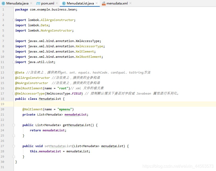Screen dimensions: 216x171
Task: Click the fold marker at line 17
Action: coord(14,94)
